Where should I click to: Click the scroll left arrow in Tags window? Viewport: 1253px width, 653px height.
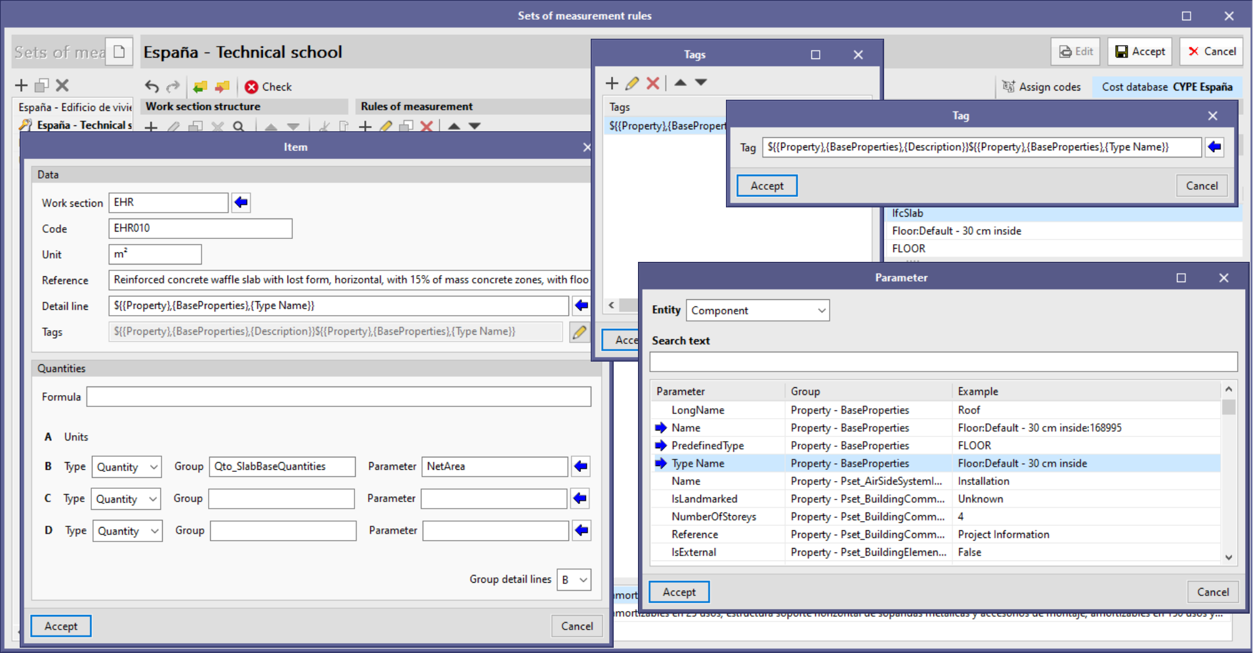coord(611,305)
